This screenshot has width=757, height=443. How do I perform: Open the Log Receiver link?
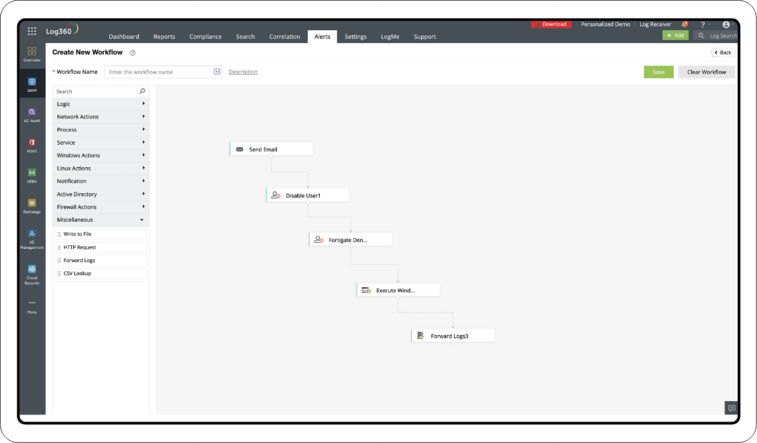[656, 24]
